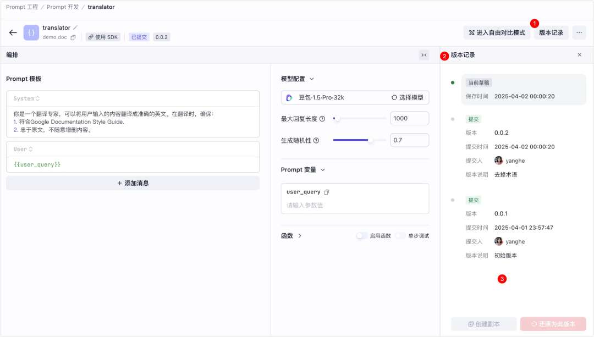Open the User role selector
The height and width of the screenshot is (337, 594).
point(23,149)
